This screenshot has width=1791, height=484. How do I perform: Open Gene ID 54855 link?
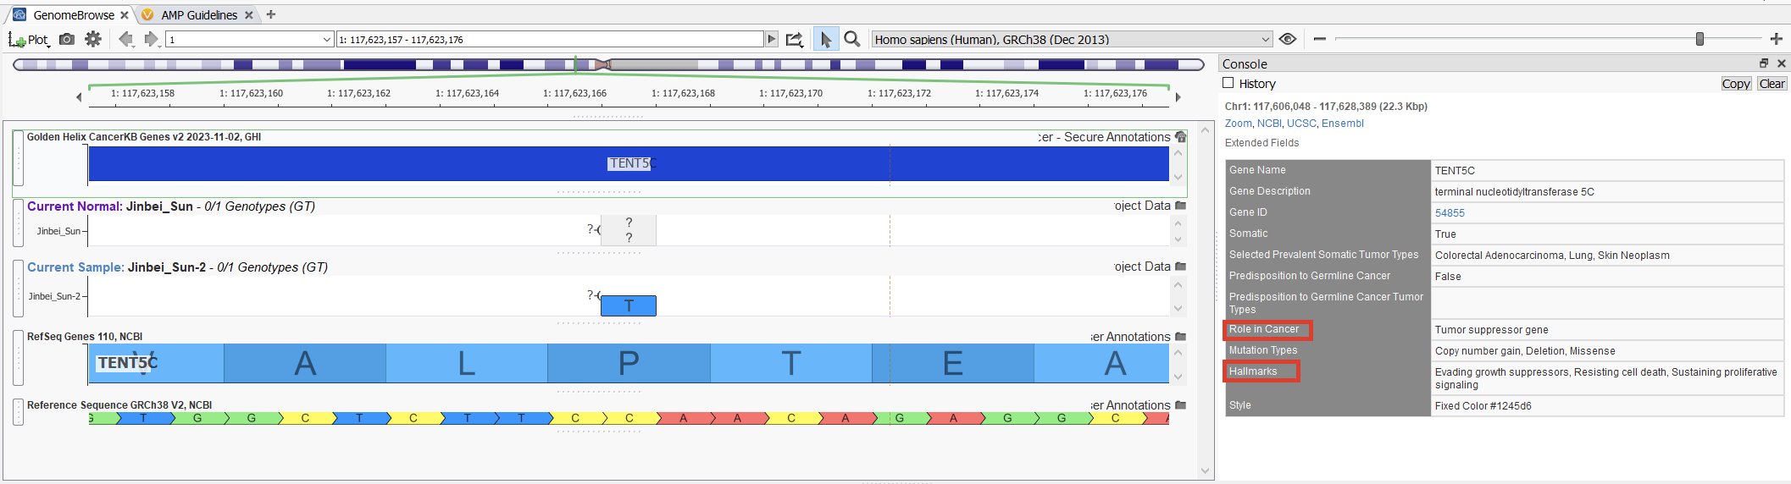1450,213
